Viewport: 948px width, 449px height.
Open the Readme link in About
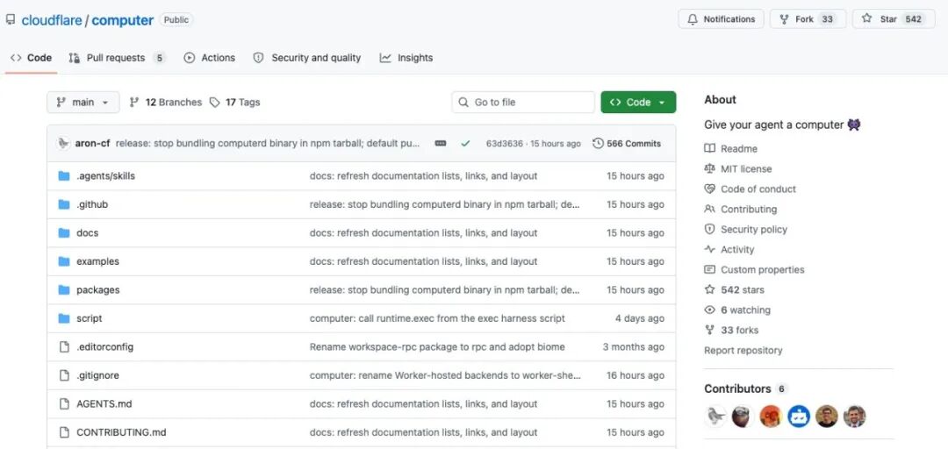point(739,149)
